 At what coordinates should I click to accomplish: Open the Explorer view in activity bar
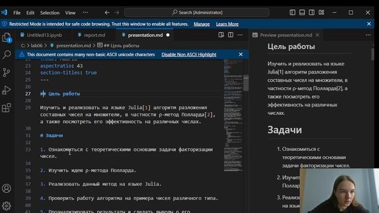tap(7, 37)
